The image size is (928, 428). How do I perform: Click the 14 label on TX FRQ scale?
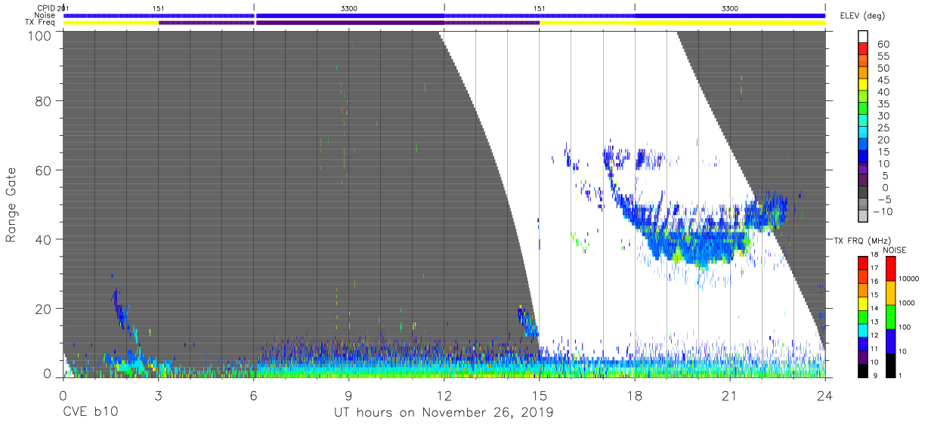(x=874, y=308)
